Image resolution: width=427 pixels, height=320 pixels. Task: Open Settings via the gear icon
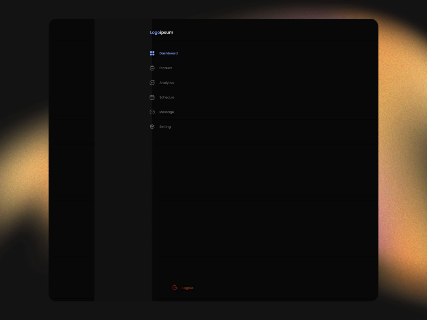pos(152,127)
